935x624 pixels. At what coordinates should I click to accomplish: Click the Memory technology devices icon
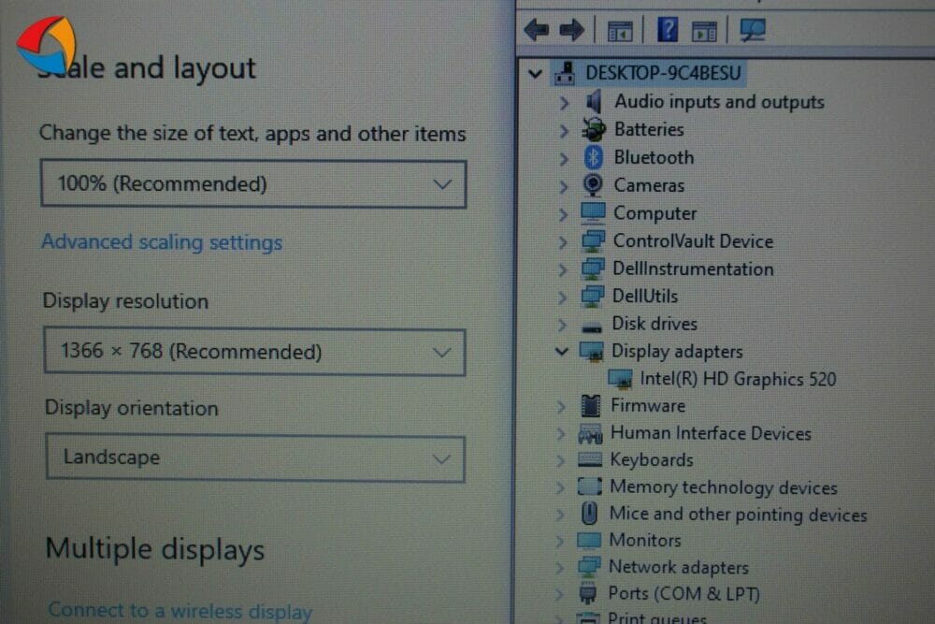590,486
